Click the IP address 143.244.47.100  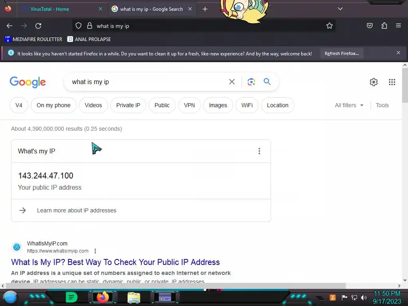point(45,176)
